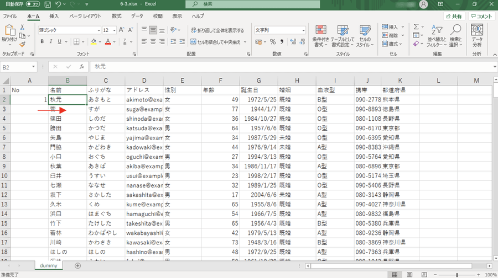Toggle Bold formatting

point(42,41)
